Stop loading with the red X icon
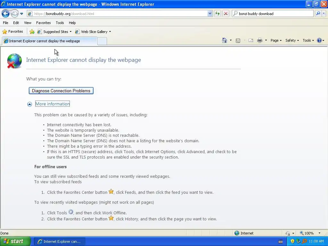The height and width of the screenshot is (246, 328). (x=226, y=13)
